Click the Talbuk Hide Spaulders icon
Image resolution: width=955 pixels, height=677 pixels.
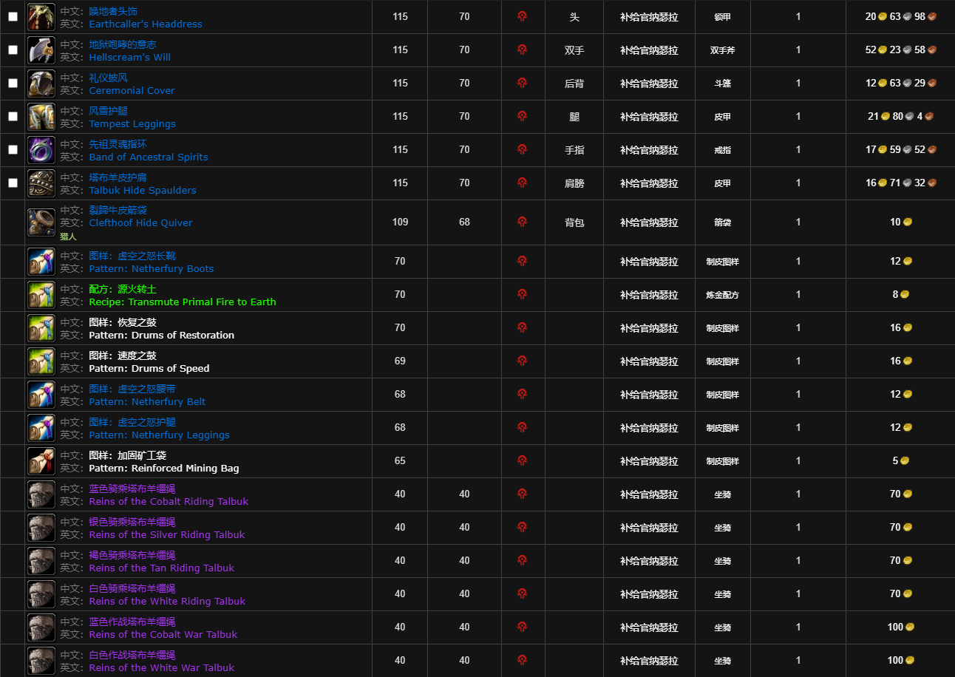click(x=41, y=183)
